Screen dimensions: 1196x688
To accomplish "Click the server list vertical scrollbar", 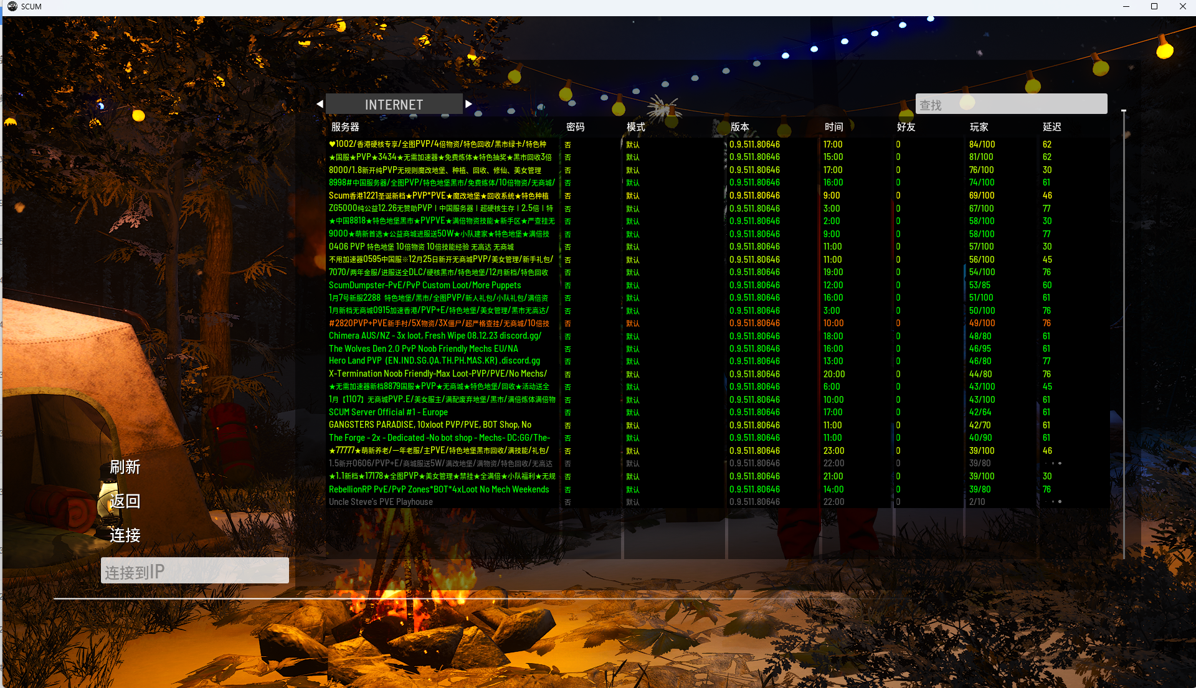I will (x=1124, y=334).
